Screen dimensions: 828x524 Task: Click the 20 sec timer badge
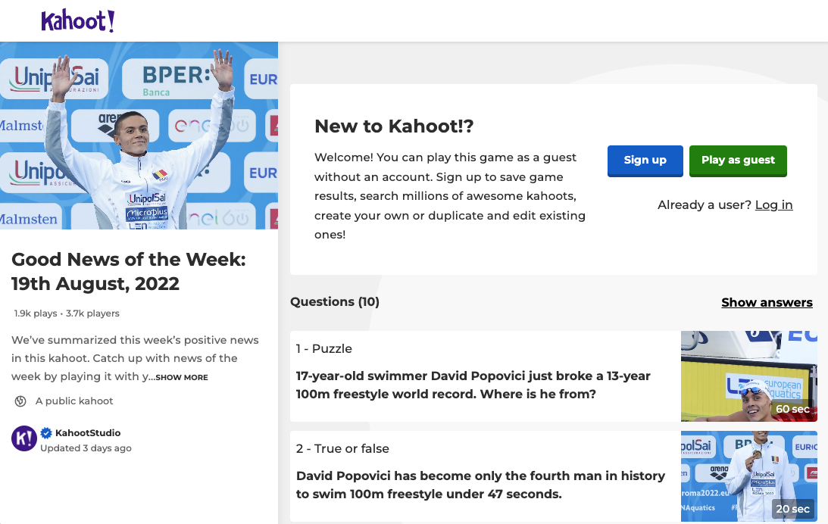click(x=792, y=509)
